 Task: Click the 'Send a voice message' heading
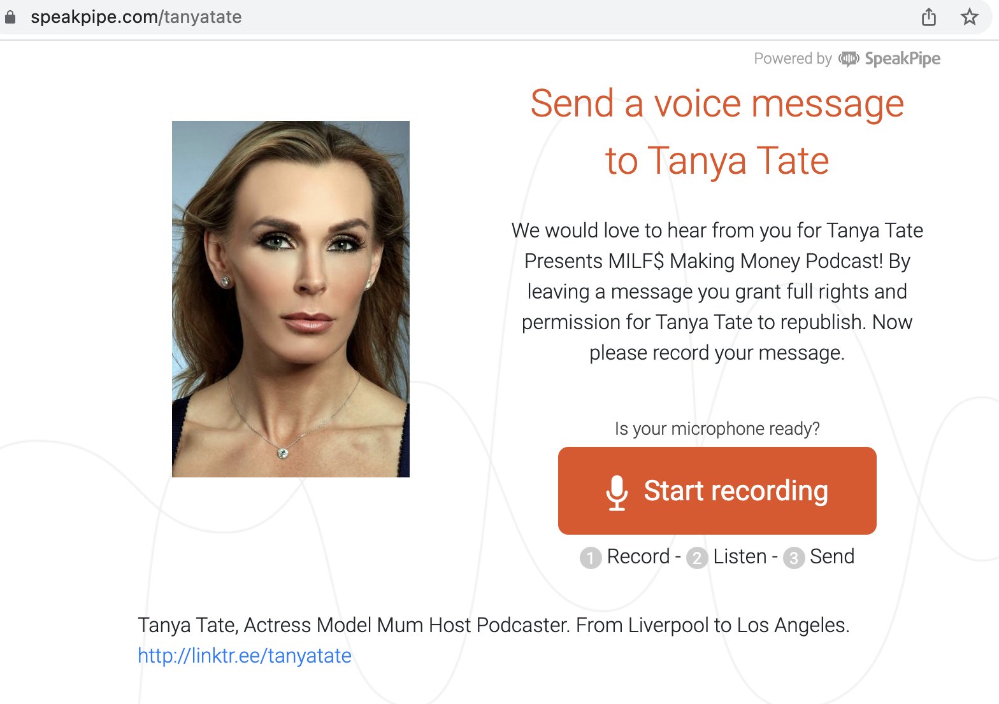coord(717,104)
